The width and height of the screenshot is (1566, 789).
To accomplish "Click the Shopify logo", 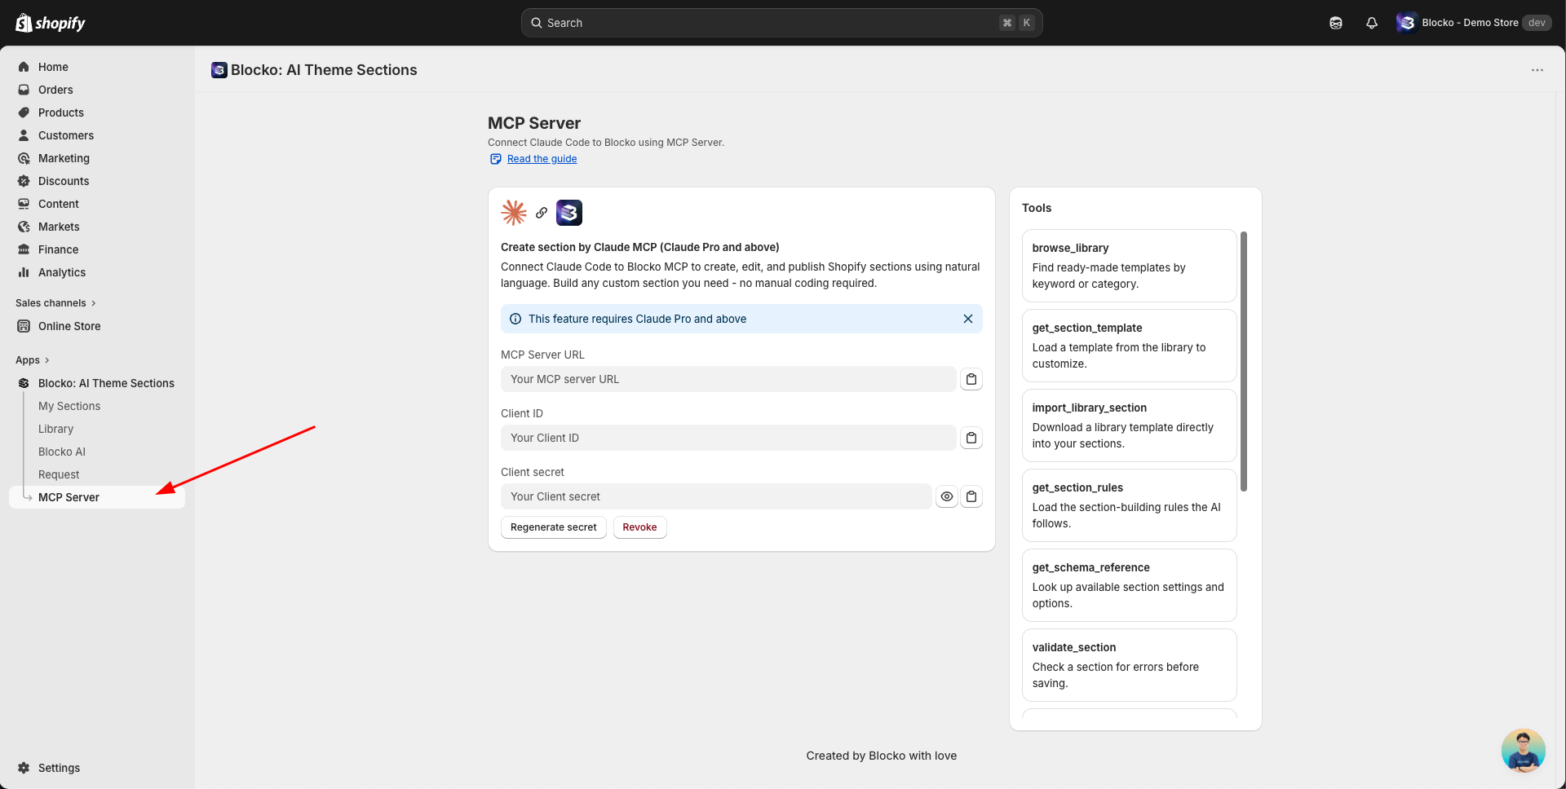I will coord(51,23).
